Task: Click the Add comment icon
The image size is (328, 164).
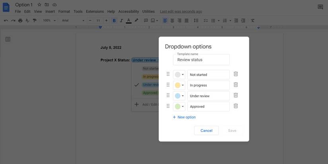Action: pyautogui.click(x=146, y=21)
